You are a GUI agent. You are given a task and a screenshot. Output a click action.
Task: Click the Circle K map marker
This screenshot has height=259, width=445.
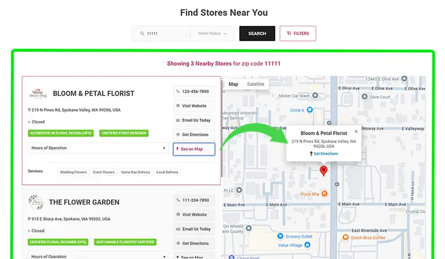point(310,110)
